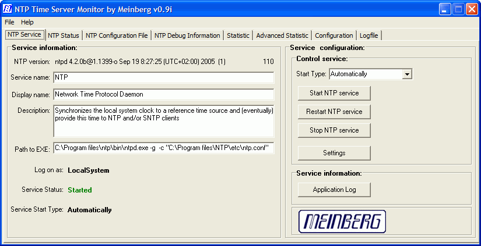This screenshot has width=481, height=246.
Task: Open the NTP Configuration File tab
Action: pyautogui.click(x=117, y=35)
